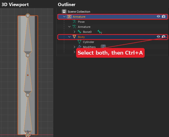Select the Modifiers entry
The width and height of the screenshot is (169, 137).
89,47
